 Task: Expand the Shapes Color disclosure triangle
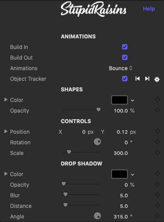6,100
